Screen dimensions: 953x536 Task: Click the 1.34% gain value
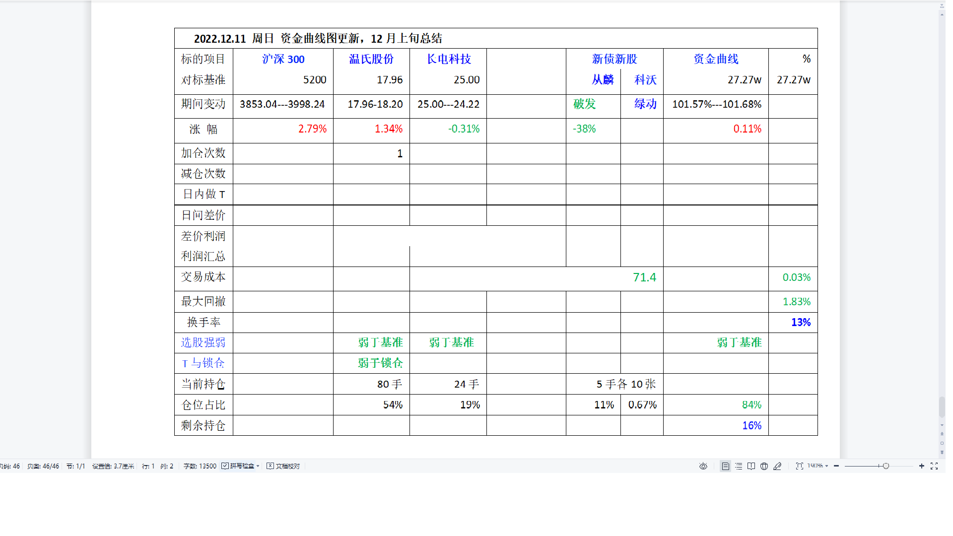(x=389, y=129)
